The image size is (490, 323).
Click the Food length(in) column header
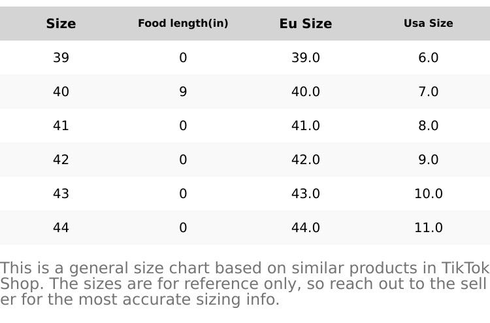tap(183, 24)
